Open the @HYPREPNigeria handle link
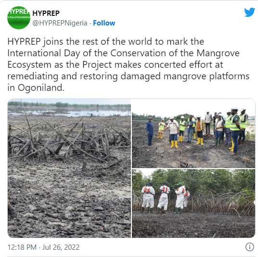This screenshot has width=258, height=257. [x=60, y=23]
